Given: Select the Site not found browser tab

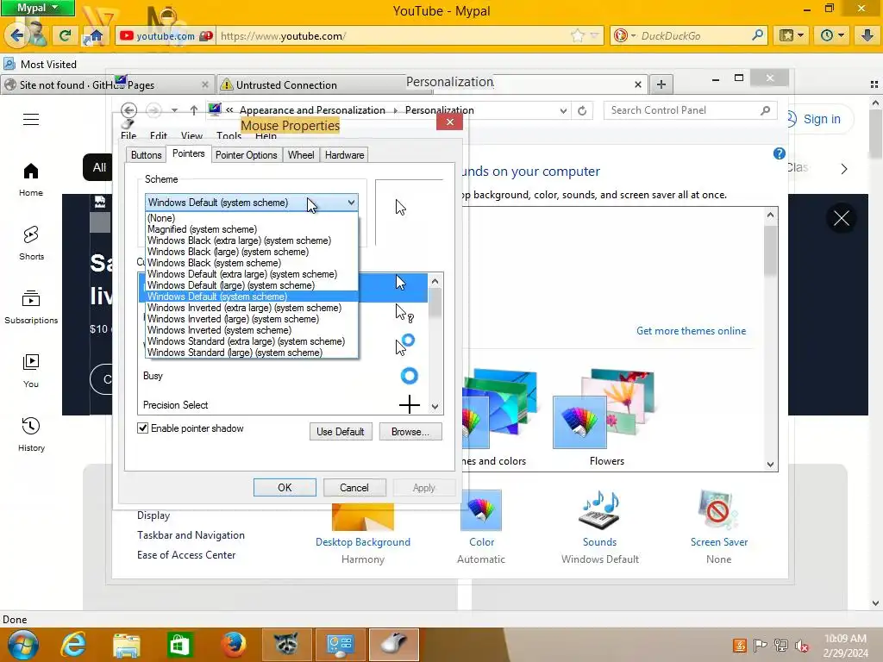Looking at the screenshot, I should tap(108, 85).
